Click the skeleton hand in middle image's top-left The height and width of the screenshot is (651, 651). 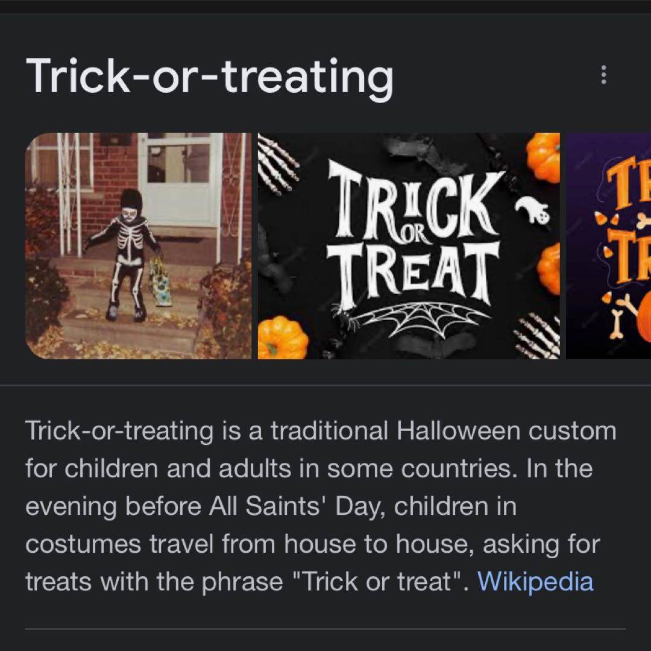[x=279, y=164]
